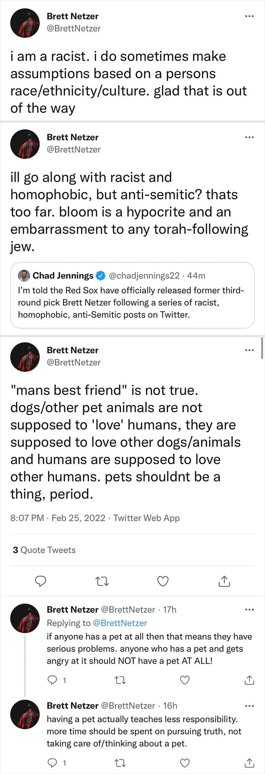265x774 pixels.
Task: Click the retweet icon under the pets tweet
Action: (102, 581)
